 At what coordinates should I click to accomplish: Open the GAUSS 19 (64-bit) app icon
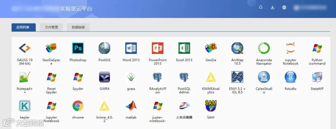tap(25, 48)
